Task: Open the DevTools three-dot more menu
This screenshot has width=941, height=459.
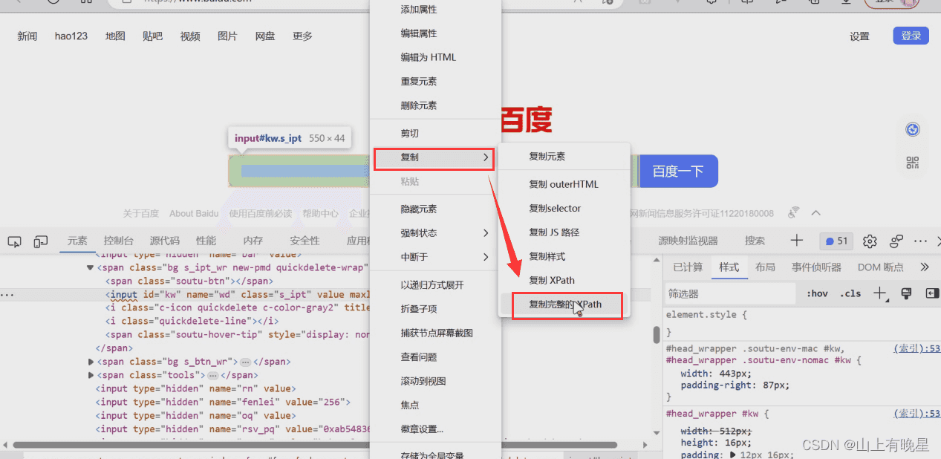Action: [x=920, y=241]
